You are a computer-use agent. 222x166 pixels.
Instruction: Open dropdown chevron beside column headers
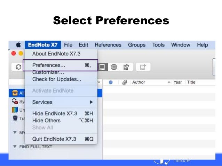pyautogui.click(x=99, y=82)
